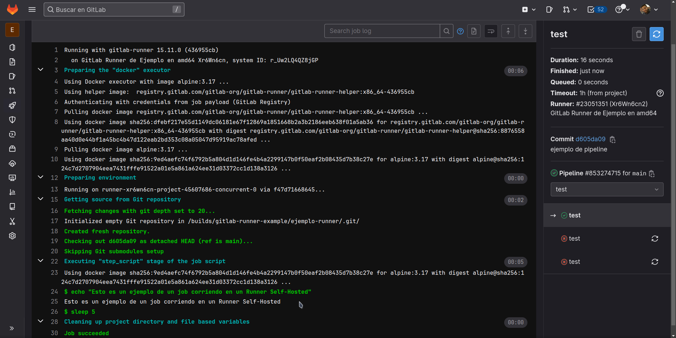Open the merge requests dropdown in top bar

click(x=569, y=9)
